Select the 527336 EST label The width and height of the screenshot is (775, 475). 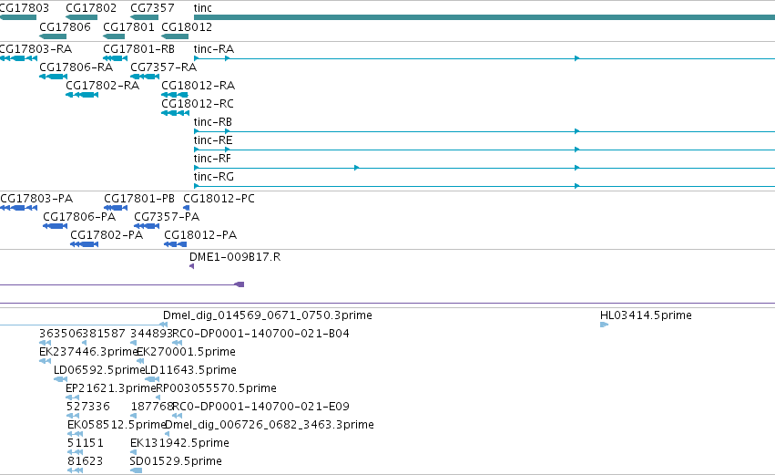(88, 407)
